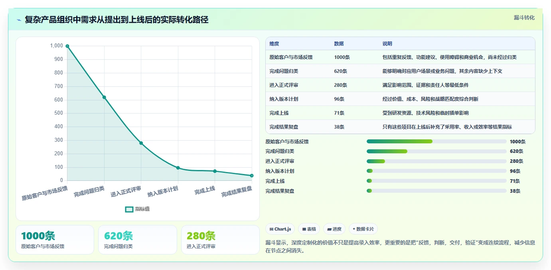Click the 原始客户与市场反馈 progress bar
Viewport: 551px width, 270px height.
436,141
